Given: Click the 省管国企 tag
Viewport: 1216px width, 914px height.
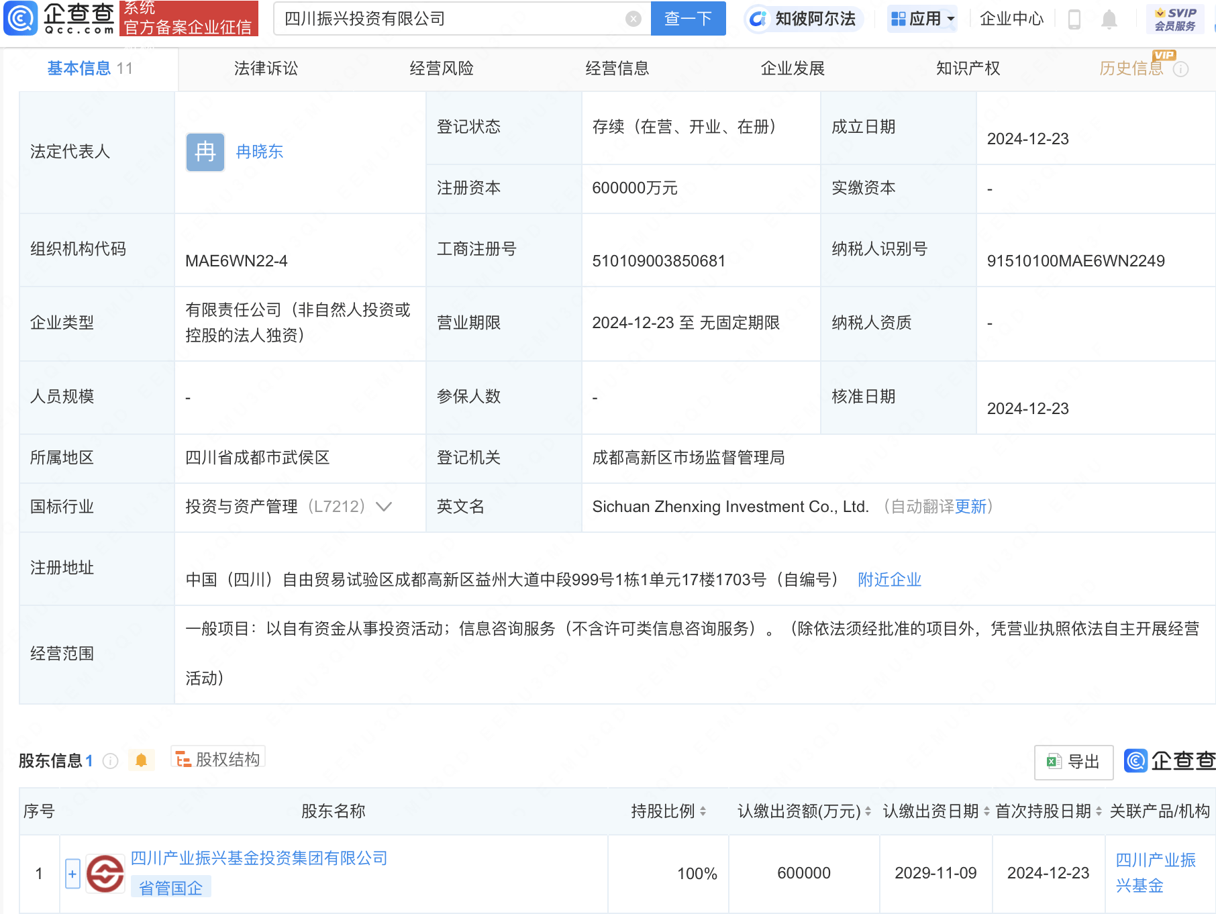Looking at the screenshot, I should coord(170,888).
